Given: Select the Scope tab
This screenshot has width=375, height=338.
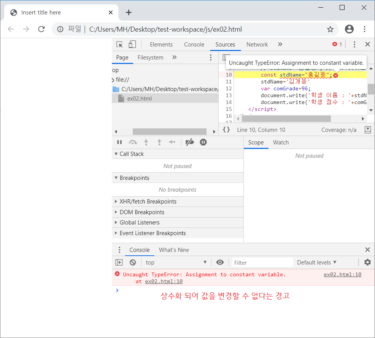Looking at the screenshot, I should 256,143.
